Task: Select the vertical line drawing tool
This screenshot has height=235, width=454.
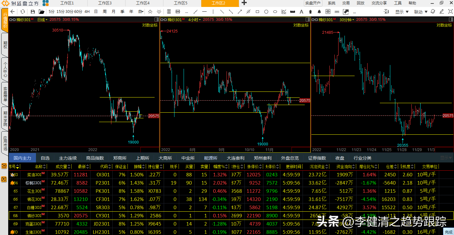Action: tap(213, 12)
